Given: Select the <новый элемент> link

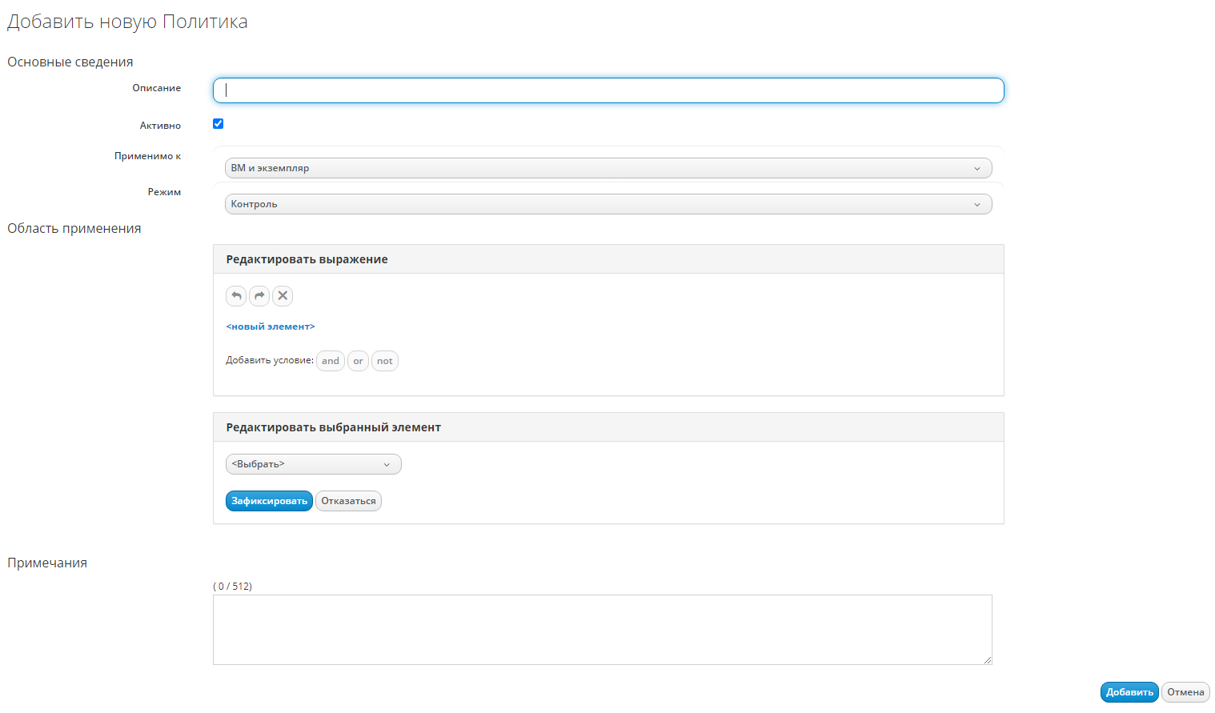Looking at the screenshot, I should click(x=271, y=326).
